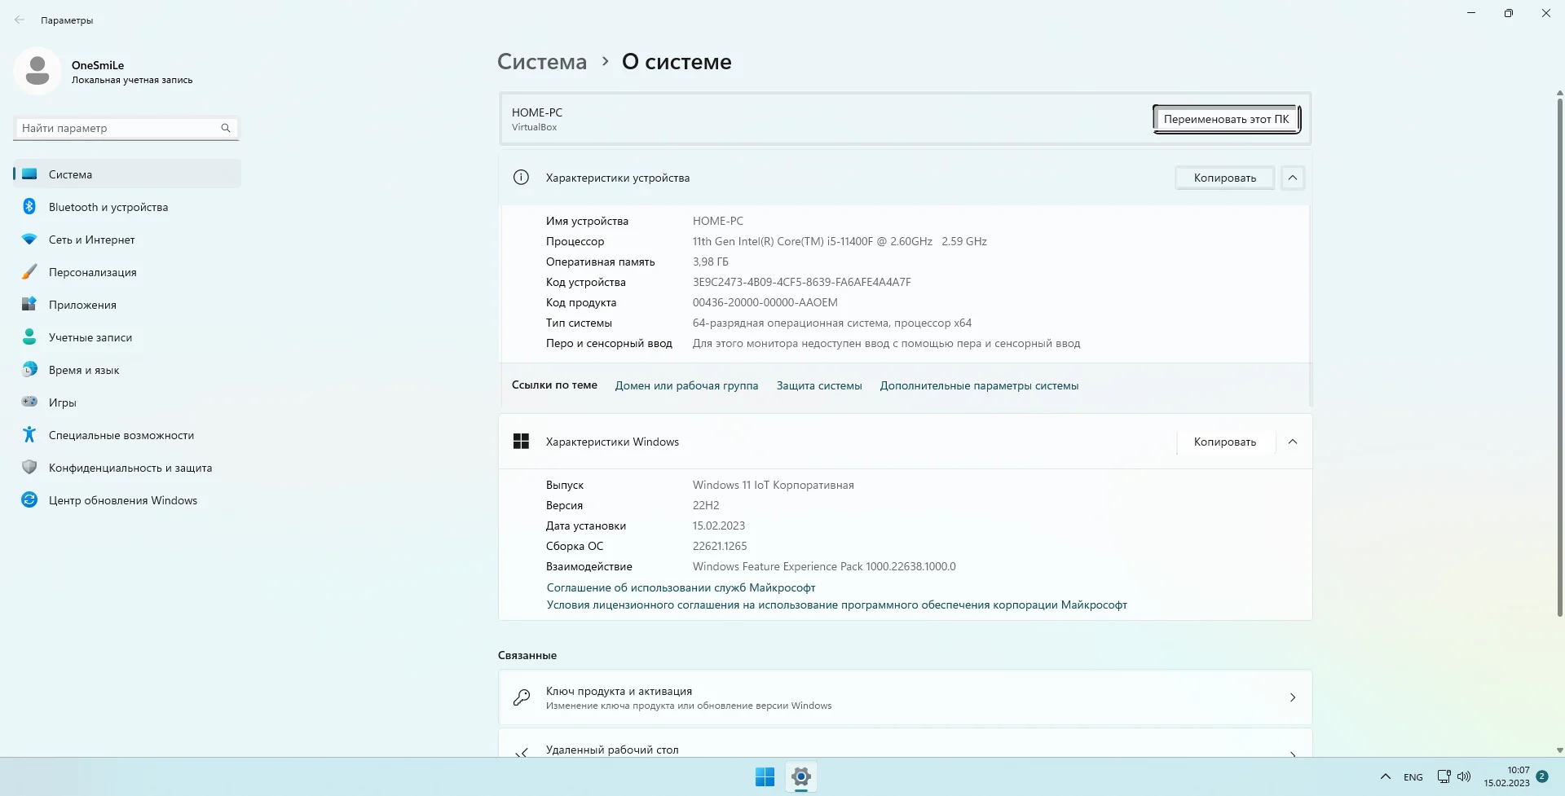The image size is (1565, 796).
Task: Open Домен или рабочая группа link
Action: point(686,385)
